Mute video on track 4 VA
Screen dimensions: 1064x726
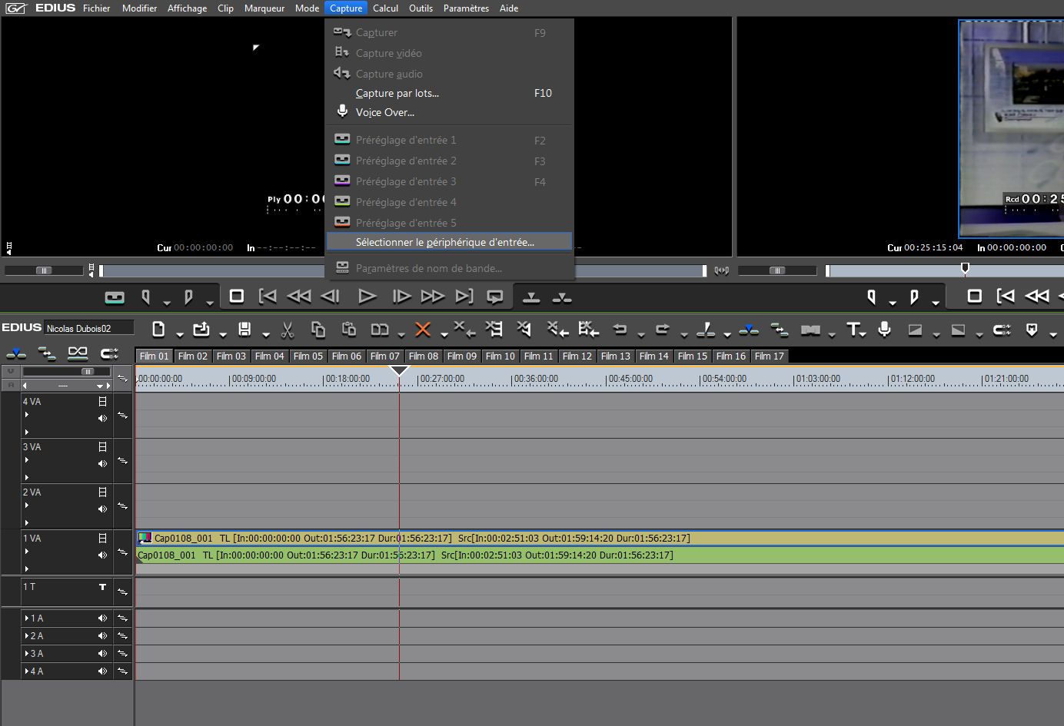click(102, 402)
